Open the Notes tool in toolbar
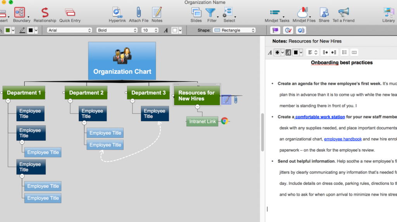Image resolution: width=397 pixels, height=222 pixels. point(157,13)
